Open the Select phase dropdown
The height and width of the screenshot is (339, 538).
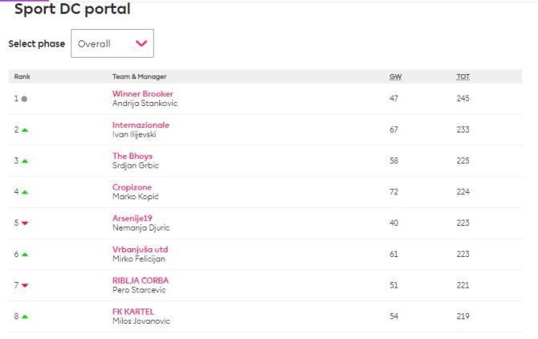pyautogui.click(x=112, y=43)
